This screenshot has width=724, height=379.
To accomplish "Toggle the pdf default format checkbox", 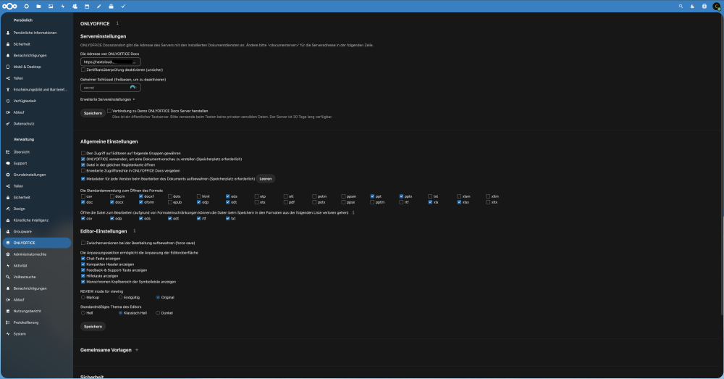I will (286, 202).
